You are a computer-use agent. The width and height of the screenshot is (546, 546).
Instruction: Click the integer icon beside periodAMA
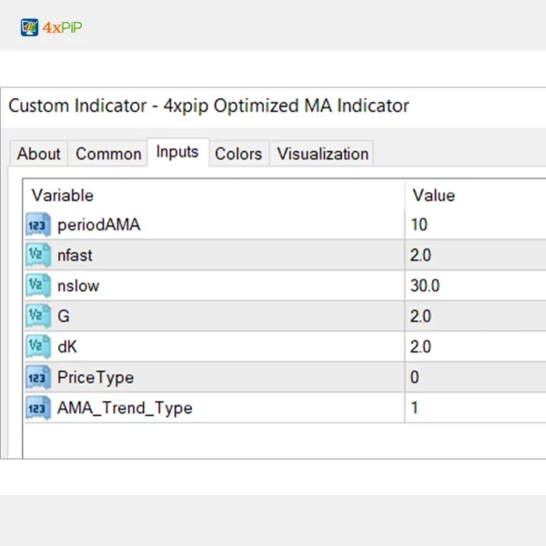[x=38, y=225]
